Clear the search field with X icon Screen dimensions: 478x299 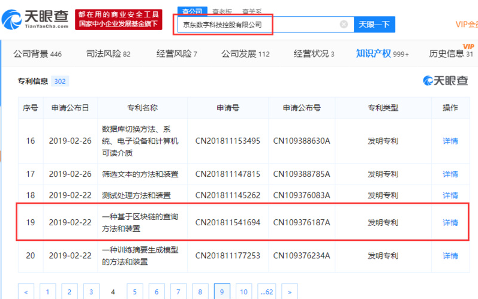coord(344,25)
